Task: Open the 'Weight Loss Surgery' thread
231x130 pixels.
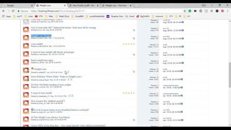Action: (x=41, y=36)
